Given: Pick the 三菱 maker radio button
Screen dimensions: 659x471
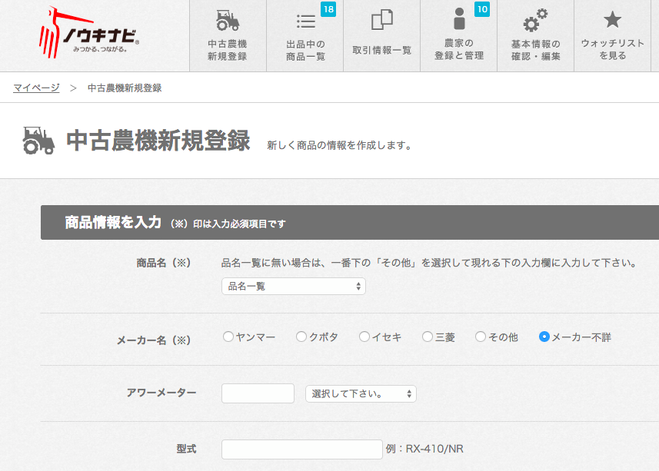Looking at the screenshot, I should pos(428,337).
